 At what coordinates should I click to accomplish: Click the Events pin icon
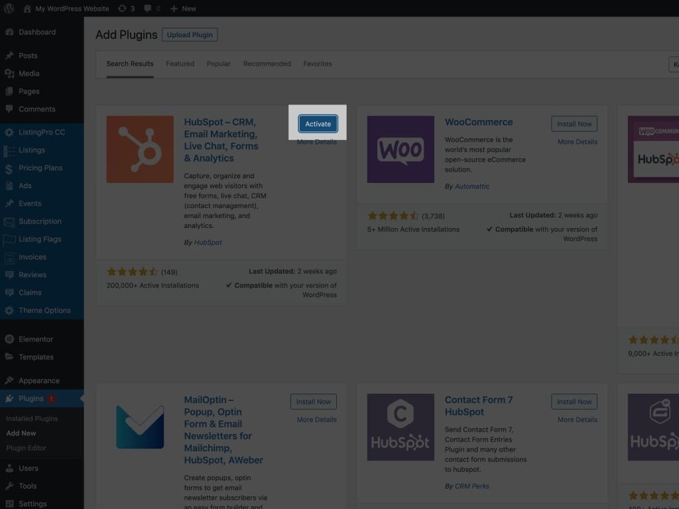[x=9, y=203]
